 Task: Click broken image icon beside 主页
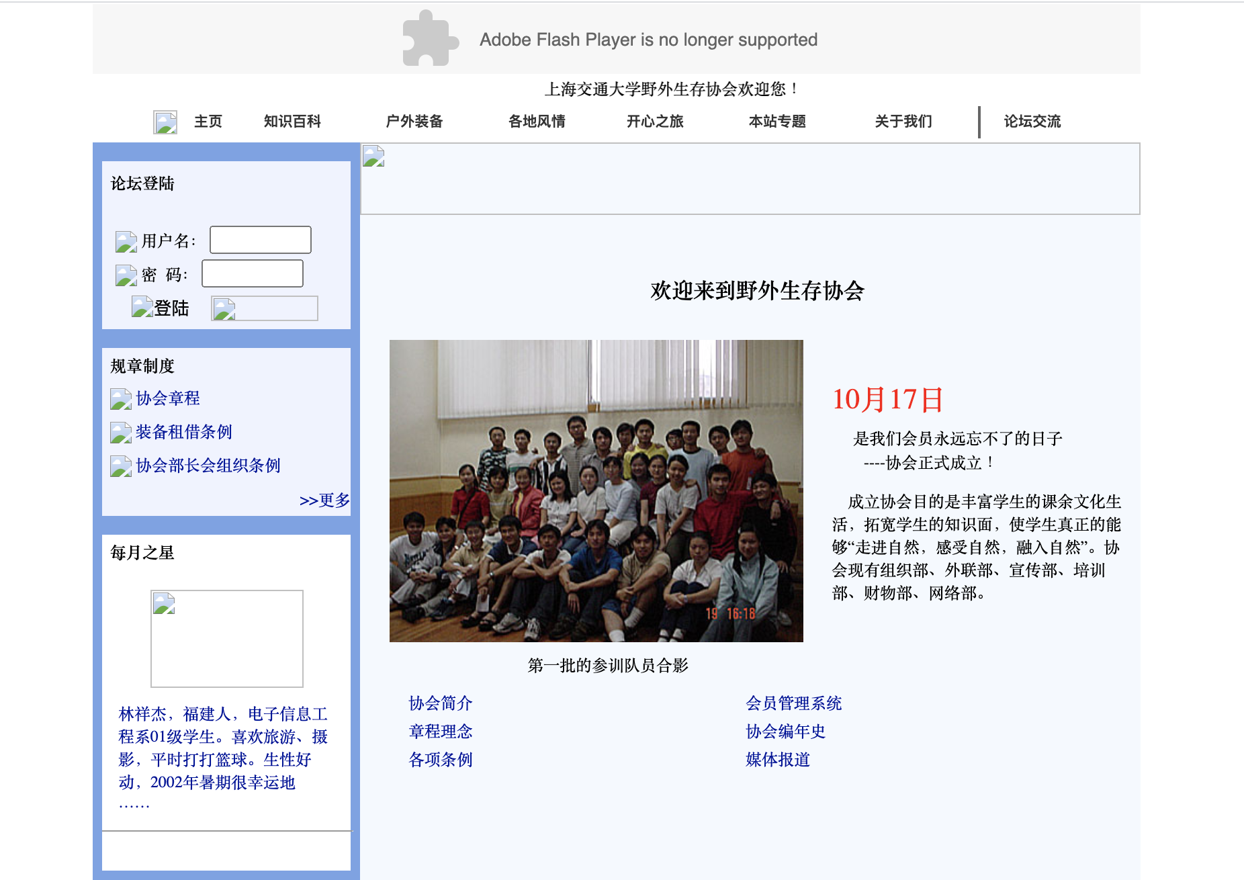(x=165, y=122)
